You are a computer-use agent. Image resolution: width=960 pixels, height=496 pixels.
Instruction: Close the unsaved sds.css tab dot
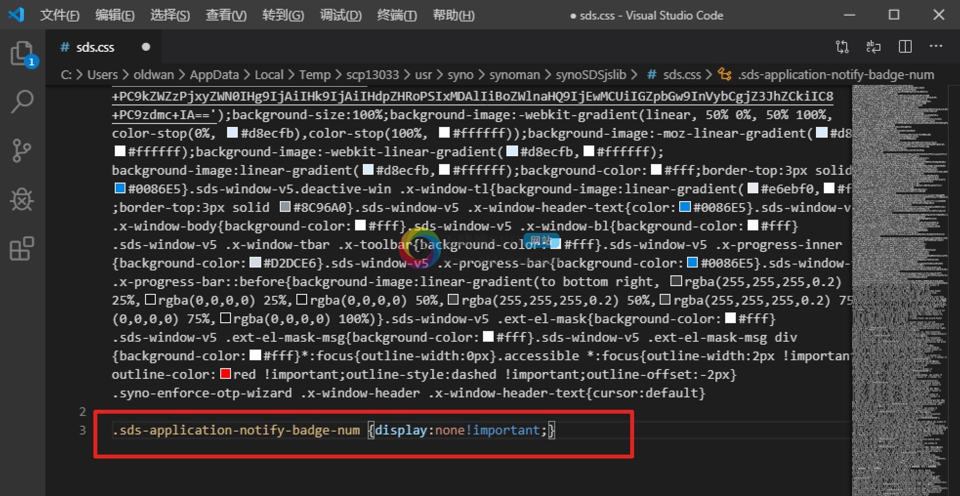point(146,47)
